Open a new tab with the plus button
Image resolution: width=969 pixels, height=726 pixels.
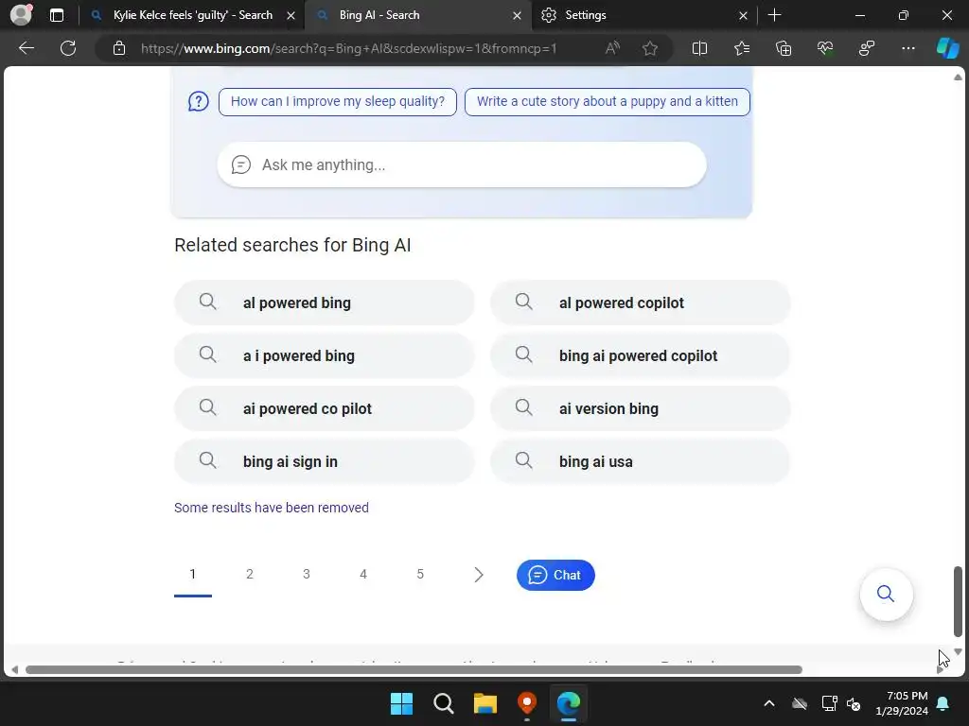click(x=774, y=15)
